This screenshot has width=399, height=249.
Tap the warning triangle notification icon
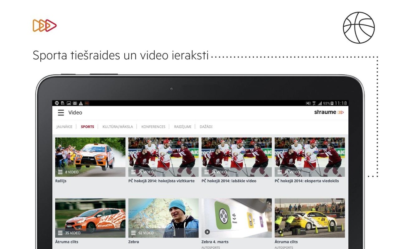81,103
